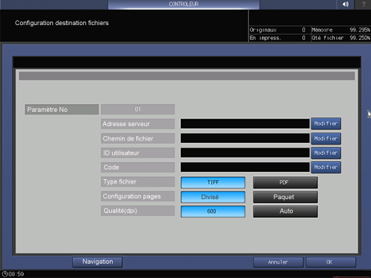Modify the Code entry
371x278 pixels.
(x=326, y=167)
